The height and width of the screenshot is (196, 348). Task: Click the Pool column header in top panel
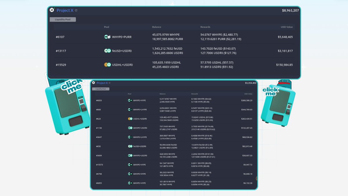click(x=107, y=27)
